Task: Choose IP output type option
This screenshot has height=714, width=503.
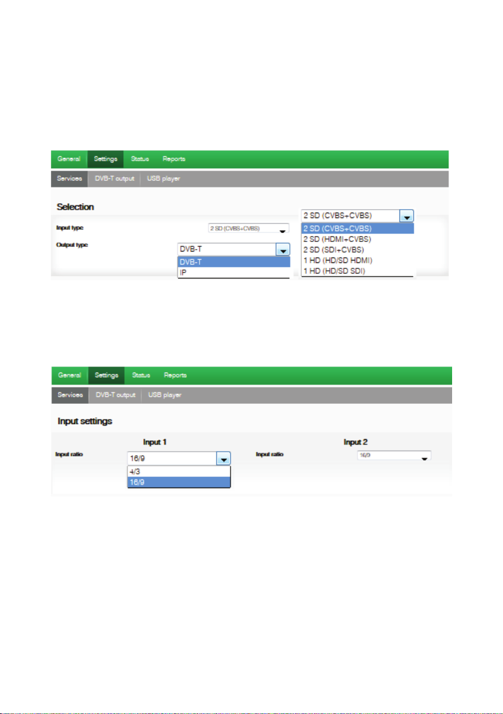Action: coord(234,273)
